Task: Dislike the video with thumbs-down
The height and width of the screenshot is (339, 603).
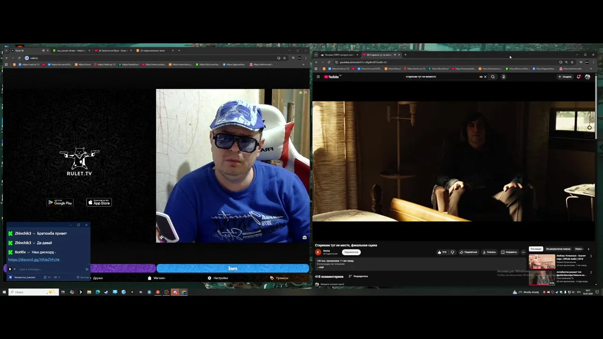Action: [x=452, y=252]
